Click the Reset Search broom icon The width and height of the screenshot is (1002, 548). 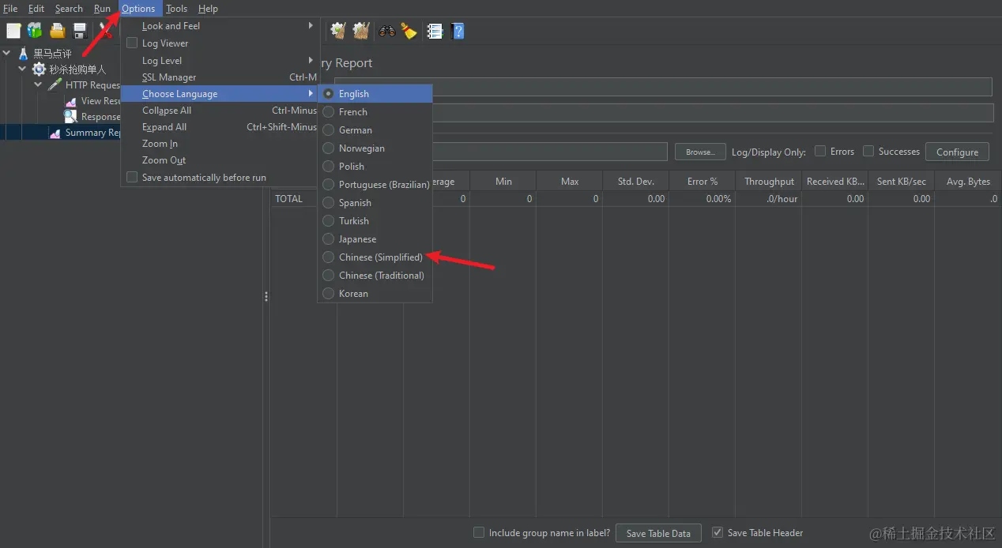pyautogui.click(x=409, y=31)
